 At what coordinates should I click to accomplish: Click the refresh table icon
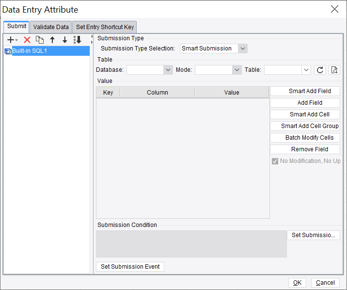click(320, 70)
